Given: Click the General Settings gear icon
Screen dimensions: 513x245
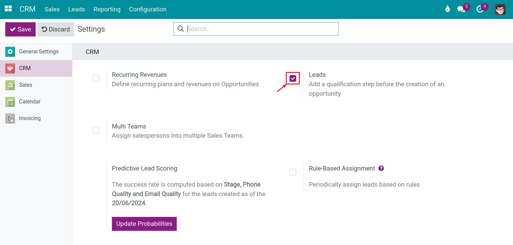Looking at the screenshot, I should click(x=10, y=52).
